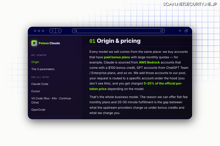The width and height of the screenshot is (220, 146).
Task: Select Claude Code setup page
Action: click(40, 84)
